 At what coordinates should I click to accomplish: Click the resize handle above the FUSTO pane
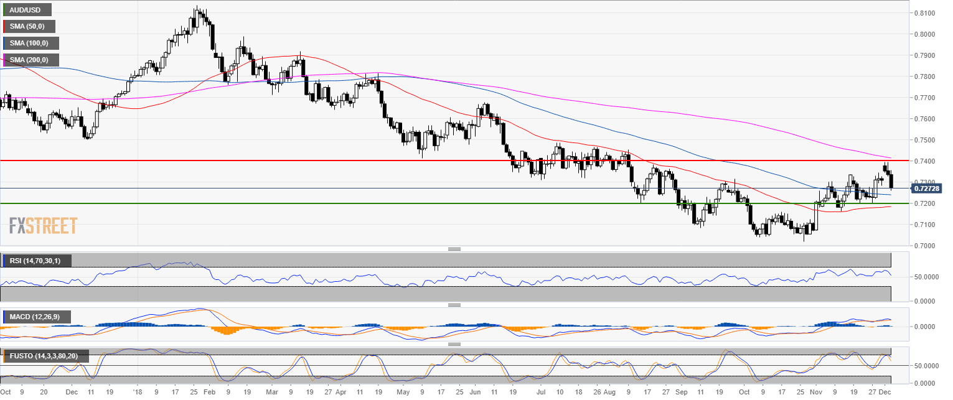tap(454, 343)
